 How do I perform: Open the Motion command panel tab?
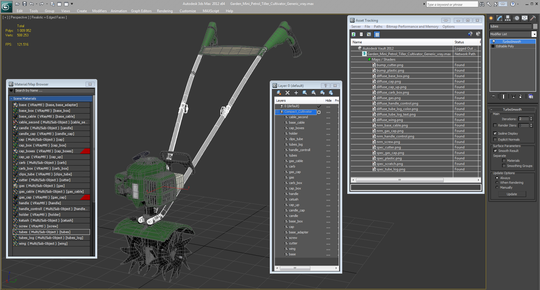(517, 18)
